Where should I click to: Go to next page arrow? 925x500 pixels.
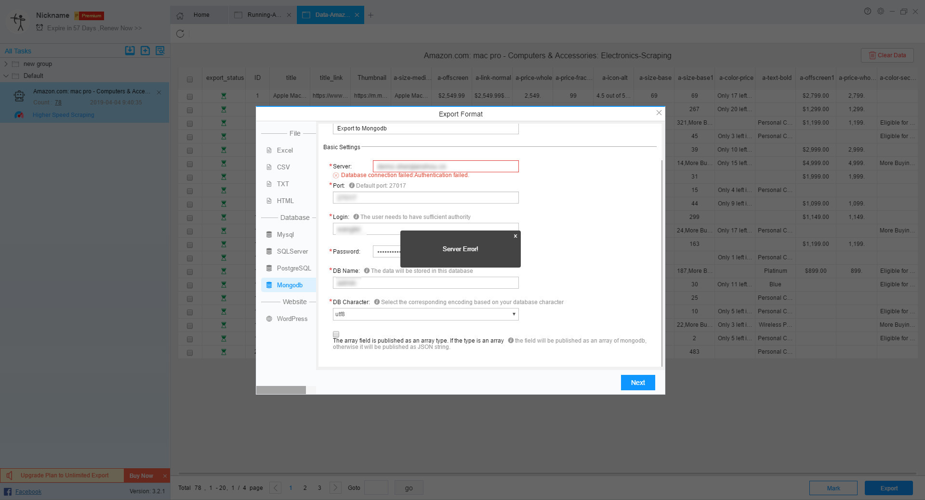point(335,488)
